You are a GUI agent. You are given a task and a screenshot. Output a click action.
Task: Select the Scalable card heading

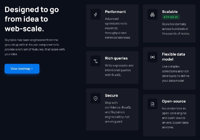pyautogui.click(x=170, y=12)
